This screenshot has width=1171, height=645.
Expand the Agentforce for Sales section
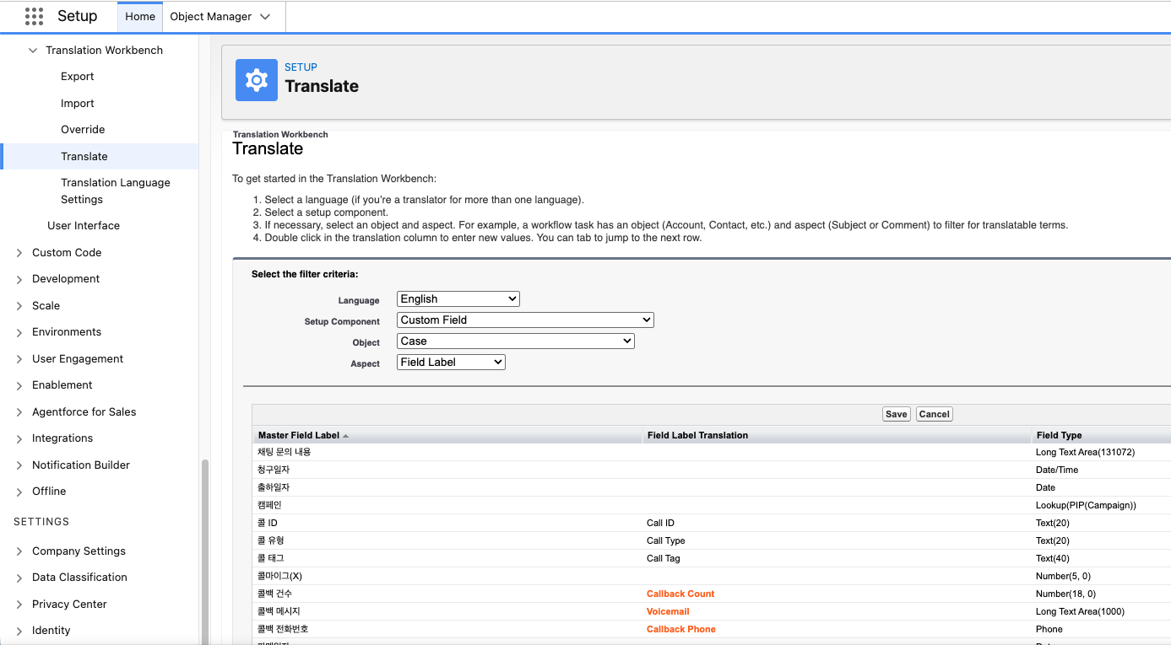tap(19, 412)
